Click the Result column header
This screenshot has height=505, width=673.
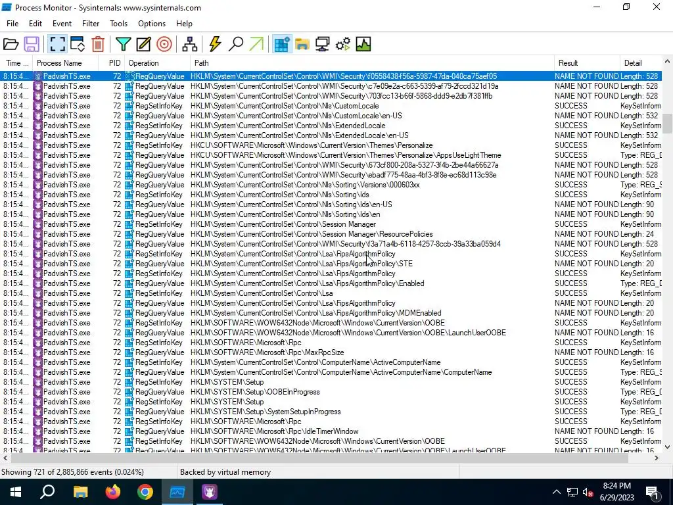pos(587,63)
